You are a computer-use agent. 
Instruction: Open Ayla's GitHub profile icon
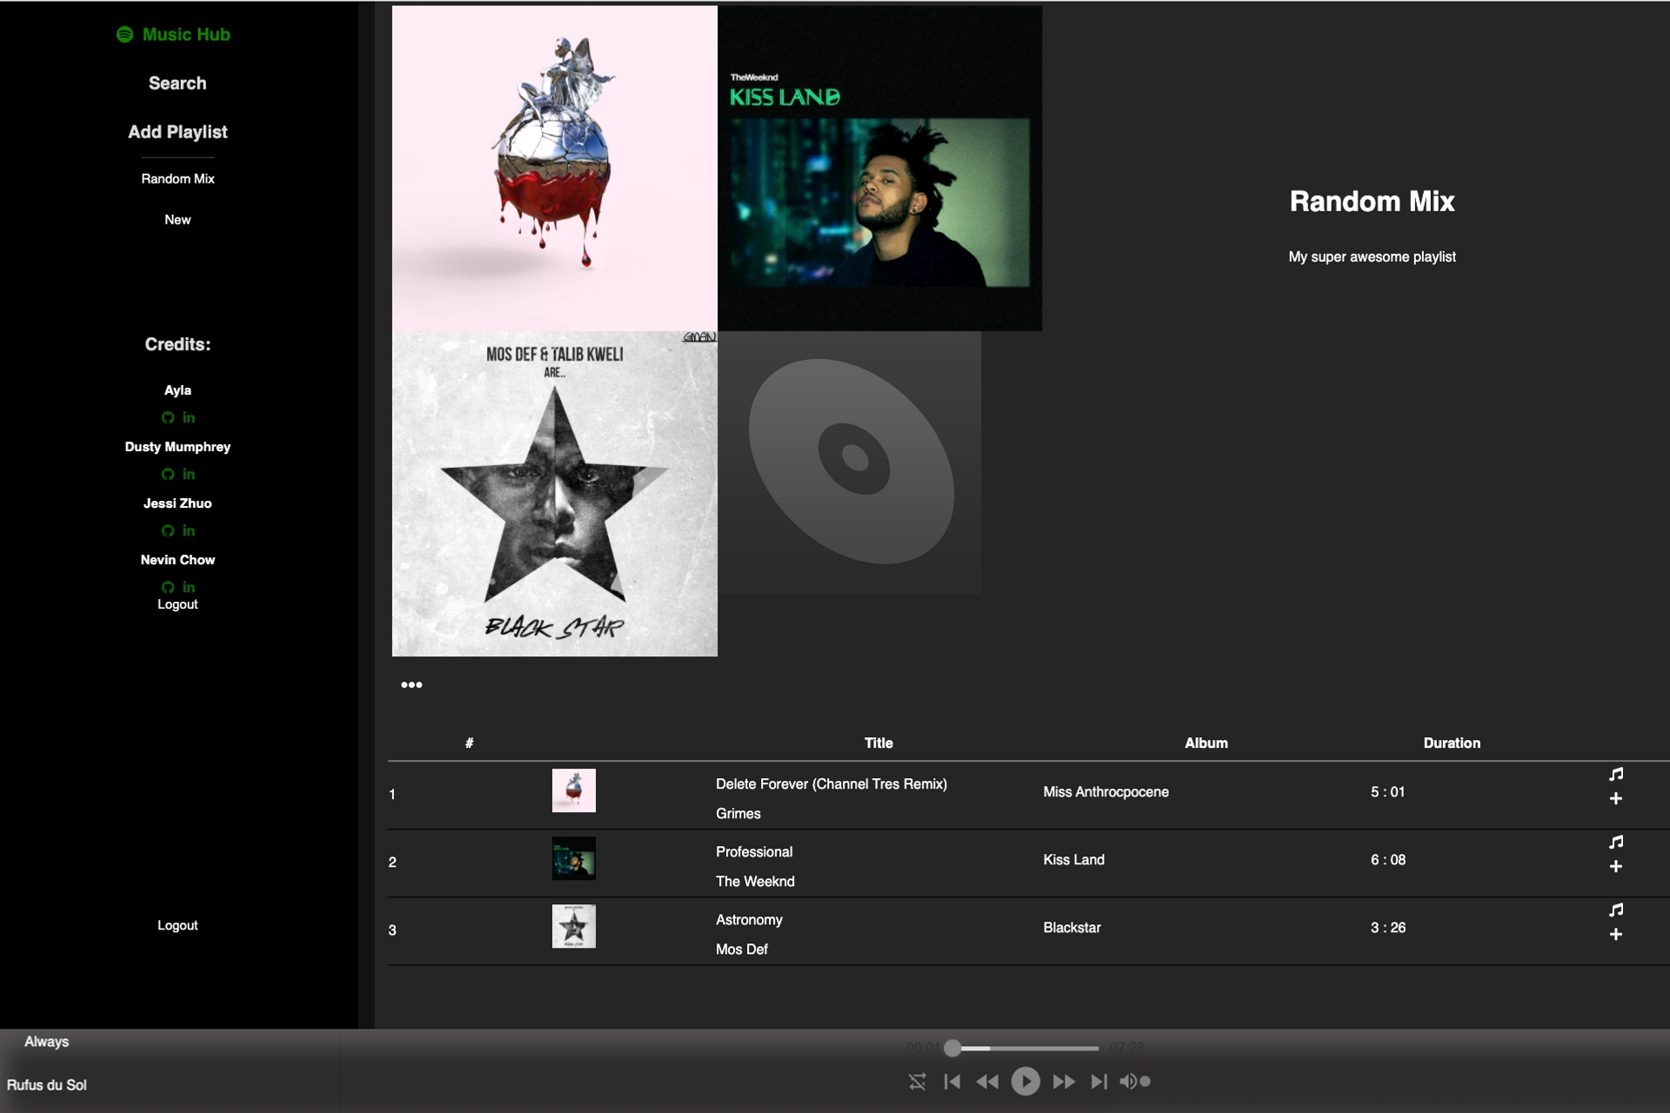click(x=168, y=418)
